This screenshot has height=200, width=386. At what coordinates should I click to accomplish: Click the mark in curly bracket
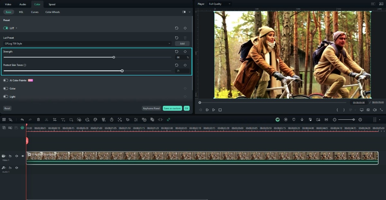(337, 110)
